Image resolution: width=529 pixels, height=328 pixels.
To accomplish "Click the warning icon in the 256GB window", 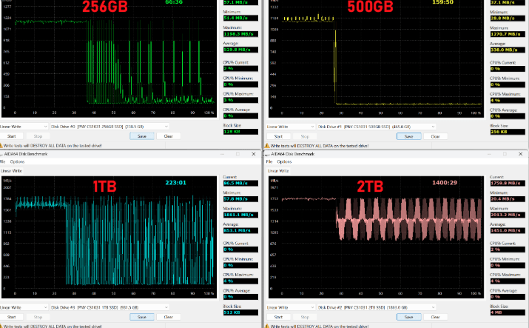I will tap(4, 146).
